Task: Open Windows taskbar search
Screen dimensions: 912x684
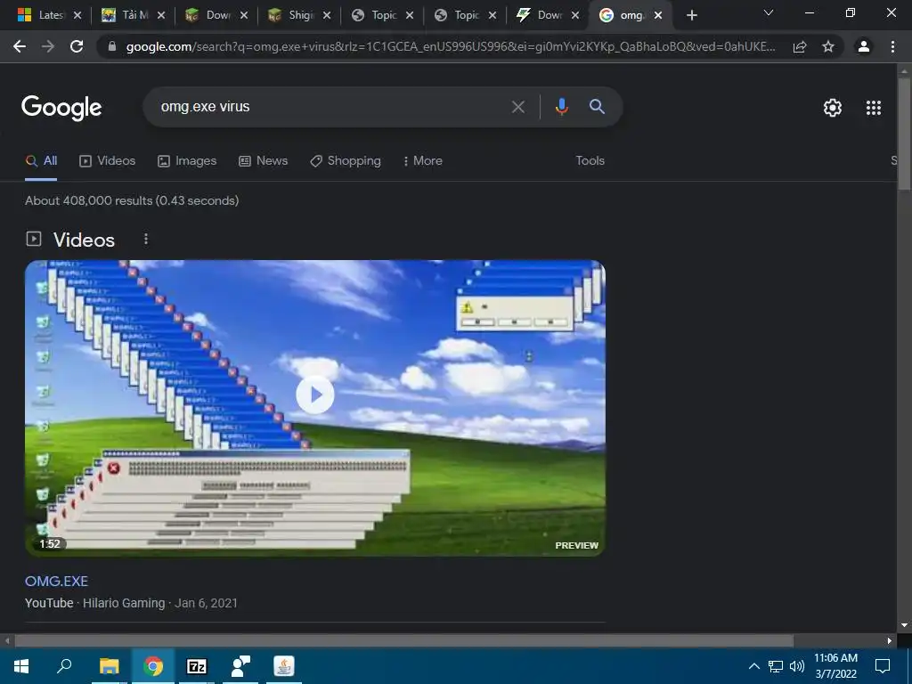Action: 64,666
